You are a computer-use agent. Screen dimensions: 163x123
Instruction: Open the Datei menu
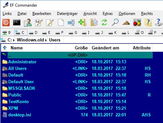pos(22,14)
